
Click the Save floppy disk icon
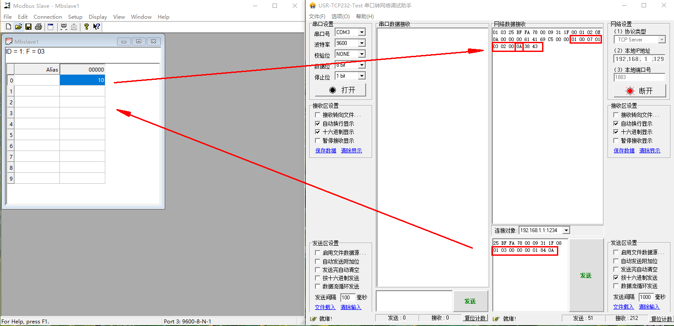(x=28, y=27)
